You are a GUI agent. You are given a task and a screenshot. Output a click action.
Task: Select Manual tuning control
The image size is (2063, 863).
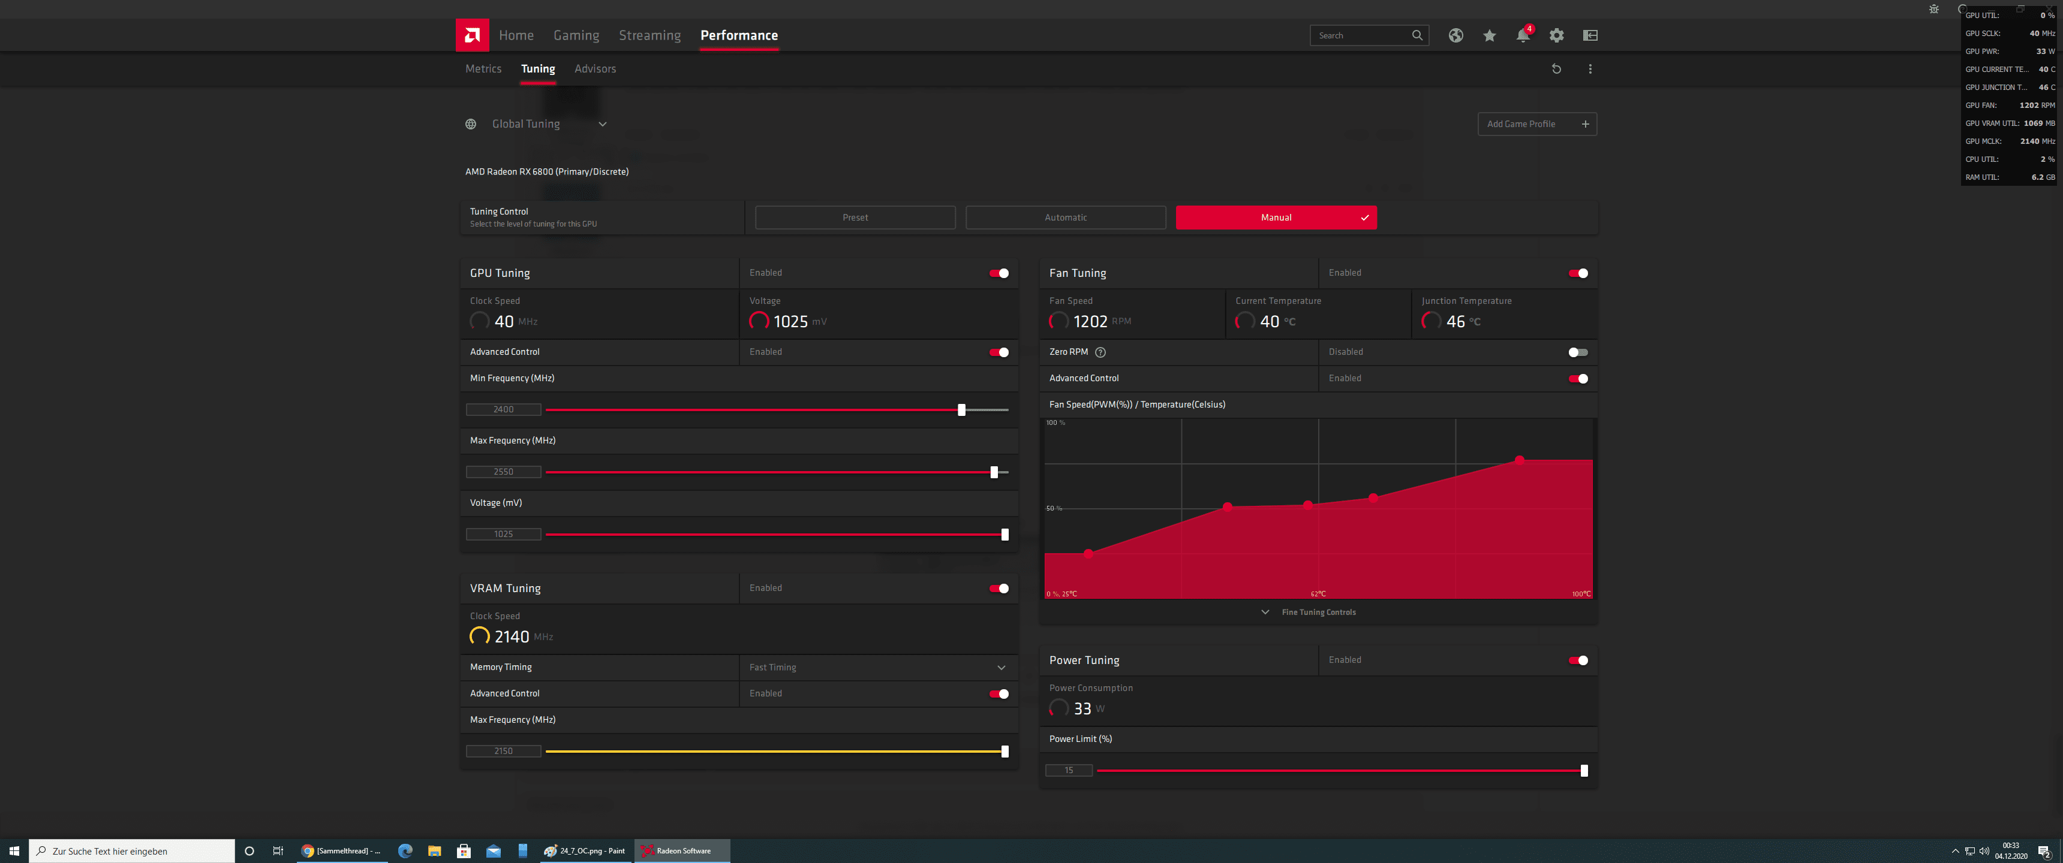(1276, 218)
